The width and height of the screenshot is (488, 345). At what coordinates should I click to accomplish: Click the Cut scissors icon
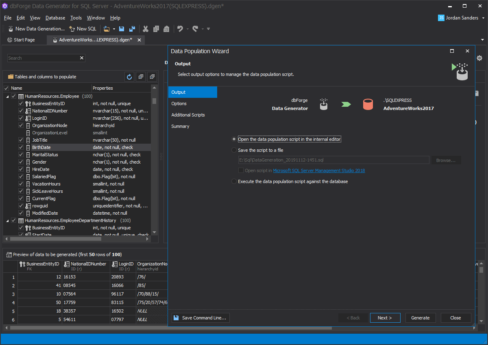pyautogui.click(x=145, y=29)
